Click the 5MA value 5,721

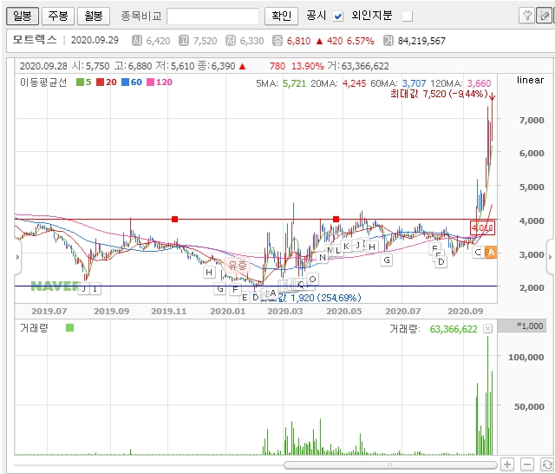point(294,83)
